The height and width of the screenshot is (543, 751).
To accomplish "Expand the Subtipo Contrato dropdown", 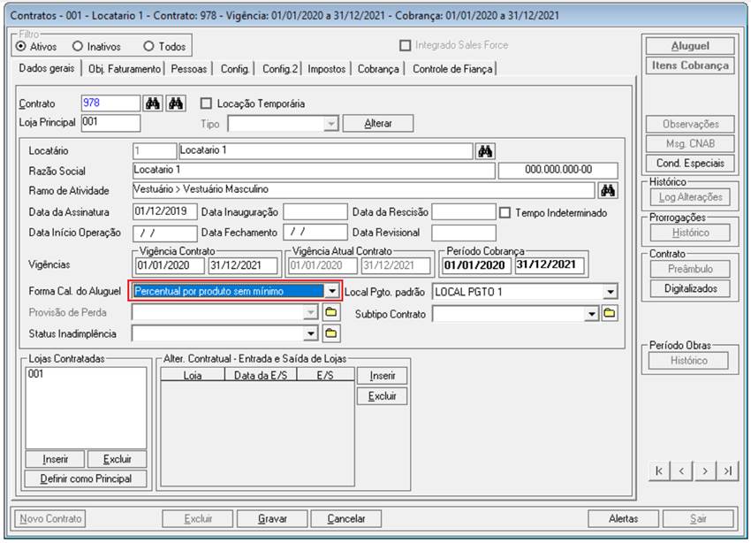I will (x=592, y=314).
